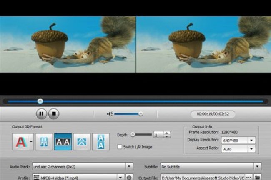Browse output file with ellipsis button
Screen dimensions: 271x180
(248, 178)
